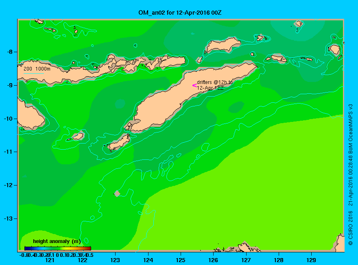
Task: Click the title "OM_an02 for 12-Apr-2016 00Z"
Action: tap(180, 12)
